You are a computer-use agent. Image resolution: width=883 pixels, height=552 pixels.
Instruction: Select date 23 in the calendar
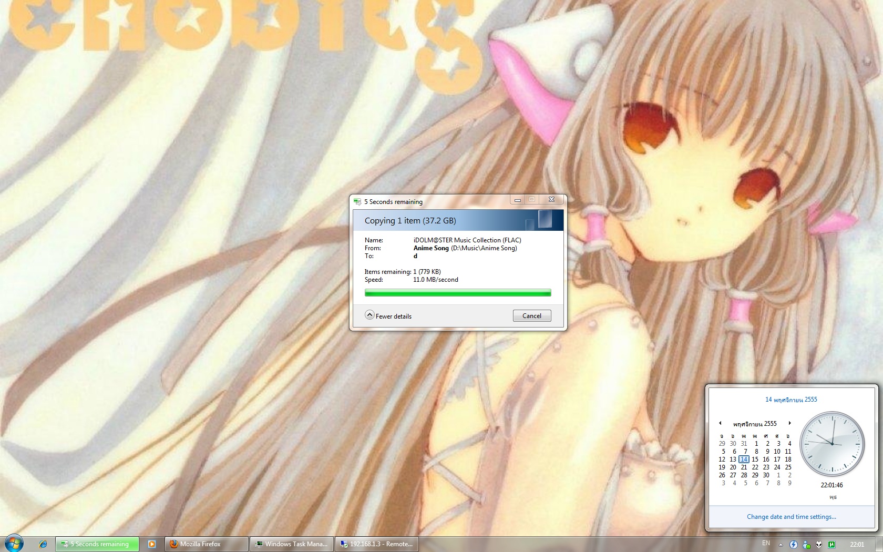[766, 467]
